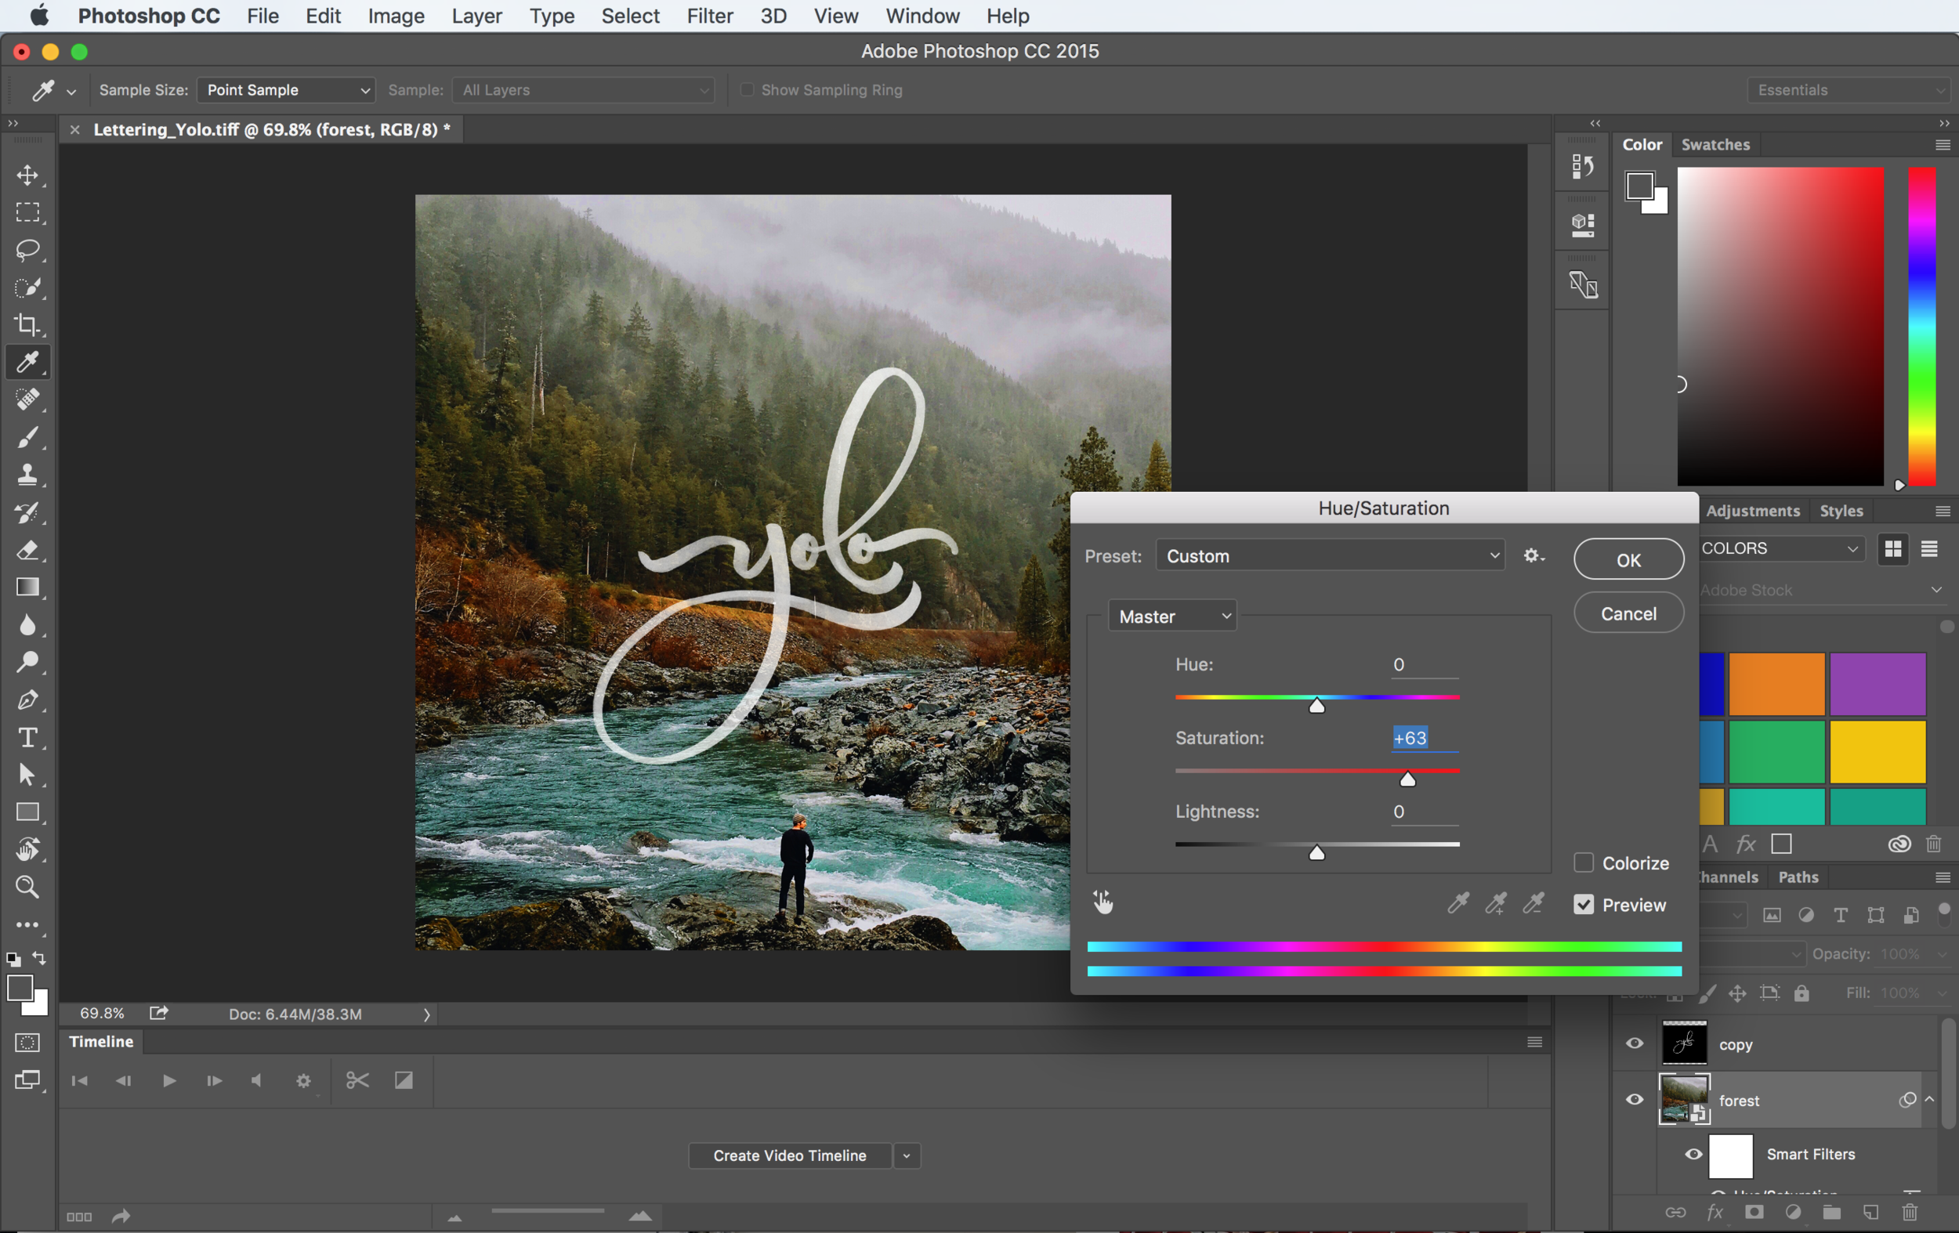Open the Color panel options menu
The image size is (1959, 1233).
[1943, 145]
